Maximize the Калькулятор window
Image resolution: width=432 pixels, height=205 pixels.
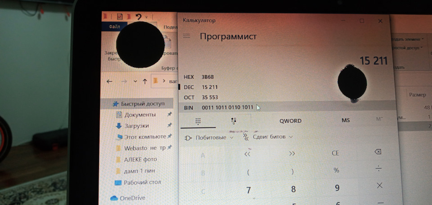coord(362,21)
